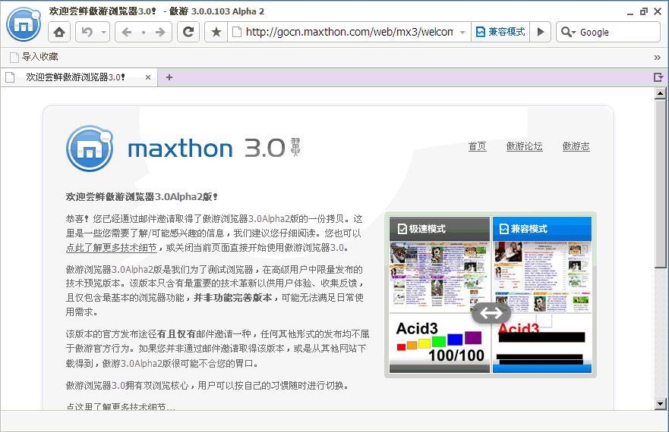Toggle the 兼容模式 rendering mode button
Image resolution: width=669 pixels, height=432 pixels.
point(500,32)
